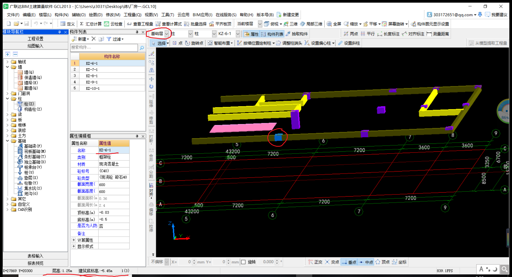Toggle 构件列表 component list button
512x277 pixels.
click(272, 34)
